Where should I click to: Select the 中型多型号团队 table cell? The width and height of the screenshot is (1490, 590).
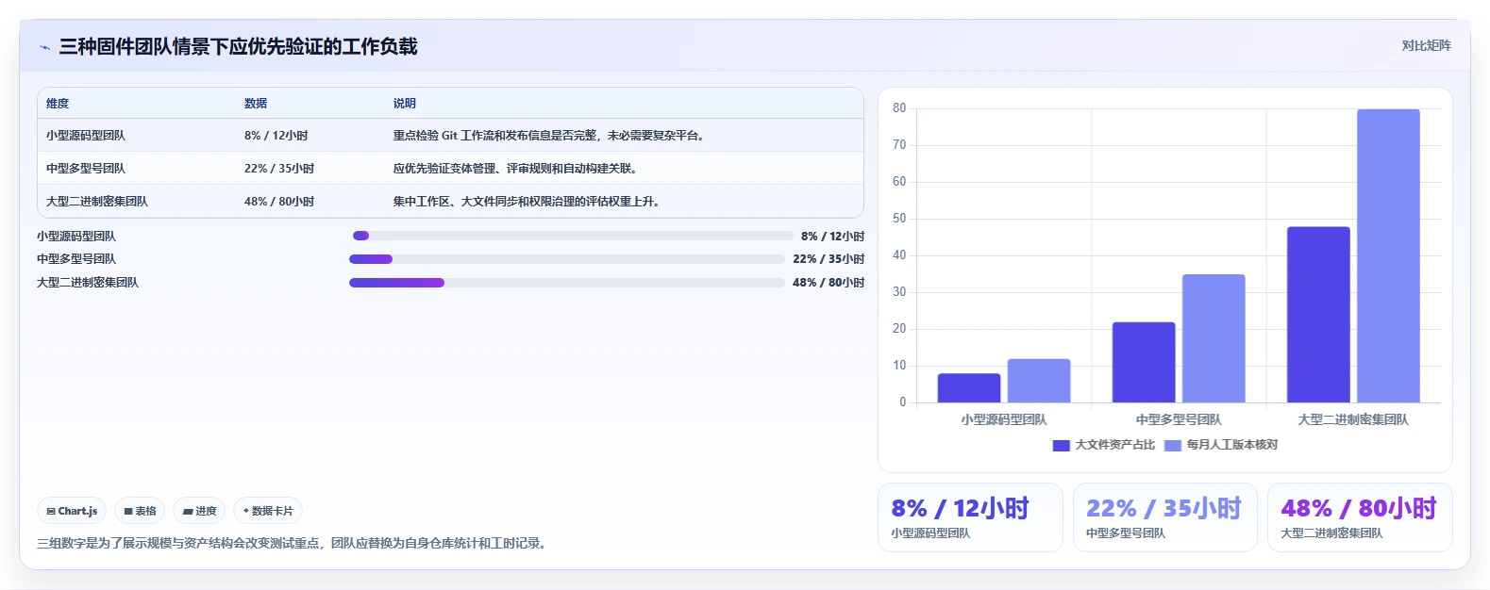coord(86,169)
